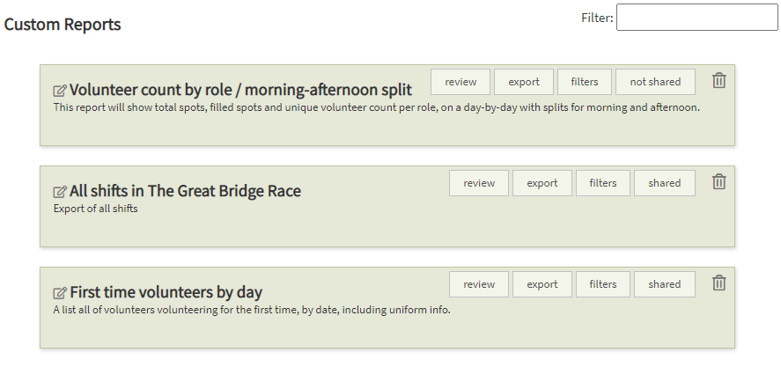This screenshot has width=781, height=367.
Task: Delete the First time volunteers by day report
Action: pos(719,283)
